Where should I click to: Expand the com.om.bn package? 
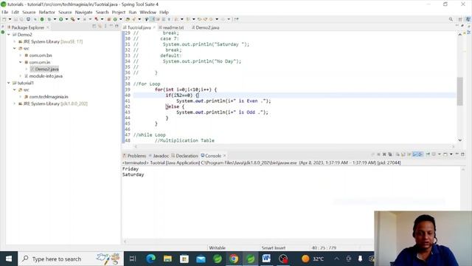pos(21,55)
